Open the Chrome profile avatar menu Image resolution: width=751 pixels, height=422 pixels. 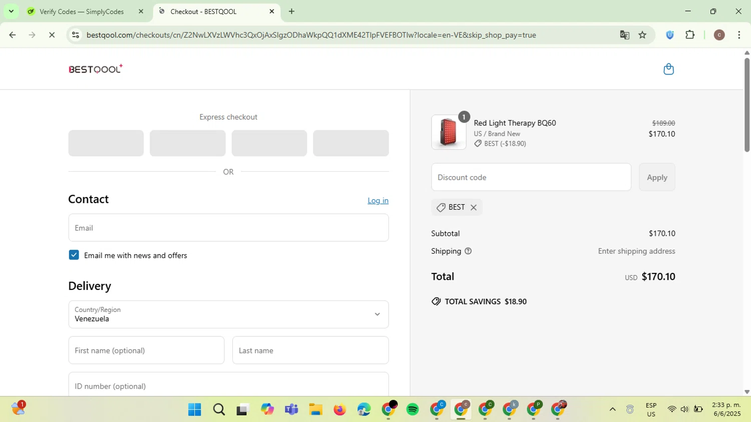719,35
